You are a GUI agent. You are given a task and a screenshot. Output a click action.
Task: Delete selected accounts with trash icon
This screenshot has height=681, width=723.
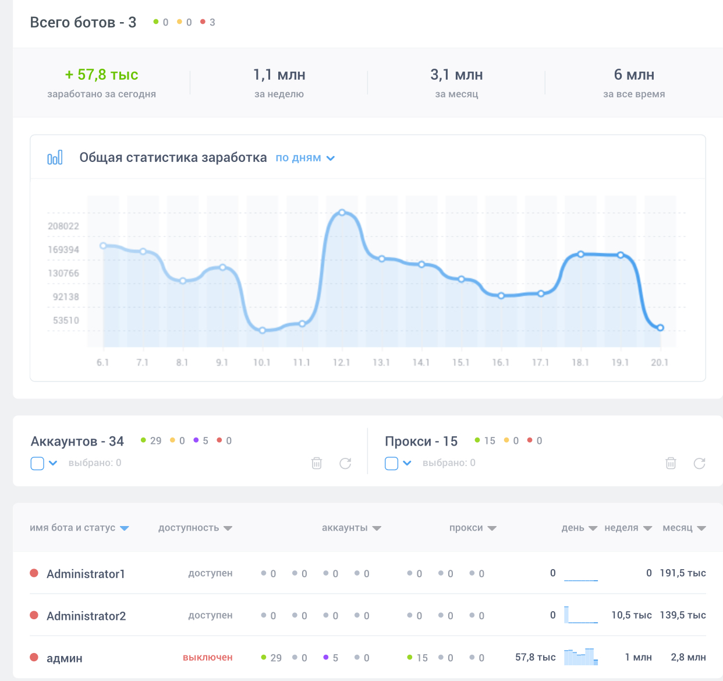coord(317,463)
